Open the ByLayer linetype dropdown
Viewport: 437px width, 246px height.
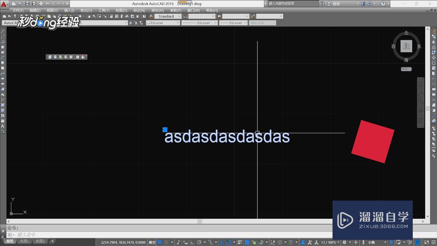pyautogui.click(x=199, y=23)
